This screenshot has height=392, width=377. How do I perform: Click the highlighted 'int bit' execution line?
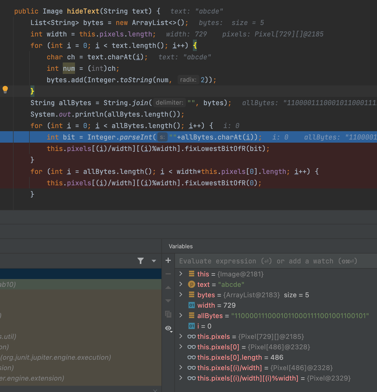154,137
